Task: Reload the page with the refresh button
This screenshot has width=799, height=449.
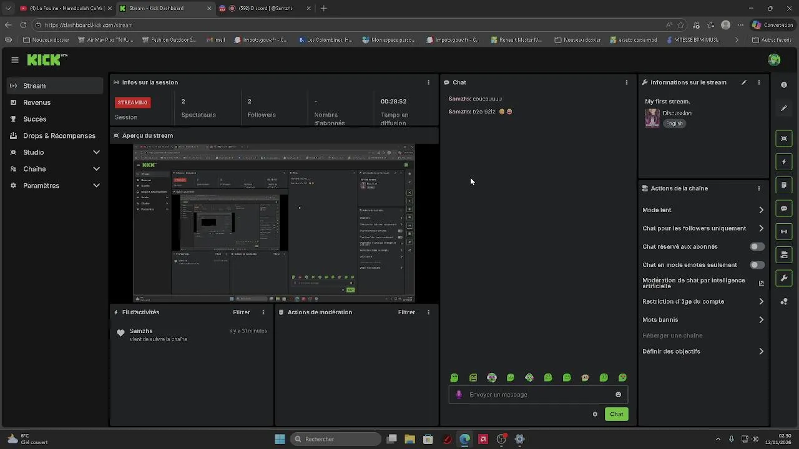Action: pyautogui.click(x=23, y=25)
